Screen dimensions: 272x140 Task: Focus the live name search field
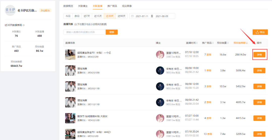tap(85, 32)
